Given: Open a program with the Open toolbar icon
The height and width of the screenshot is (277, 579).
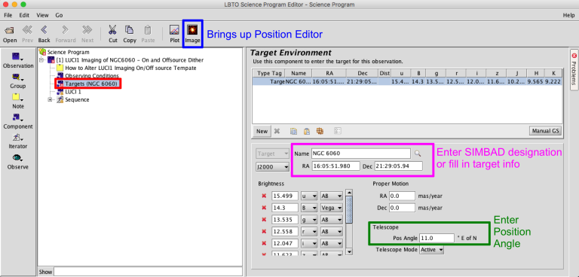Looking at the screenshot, I should coord(10,30).
